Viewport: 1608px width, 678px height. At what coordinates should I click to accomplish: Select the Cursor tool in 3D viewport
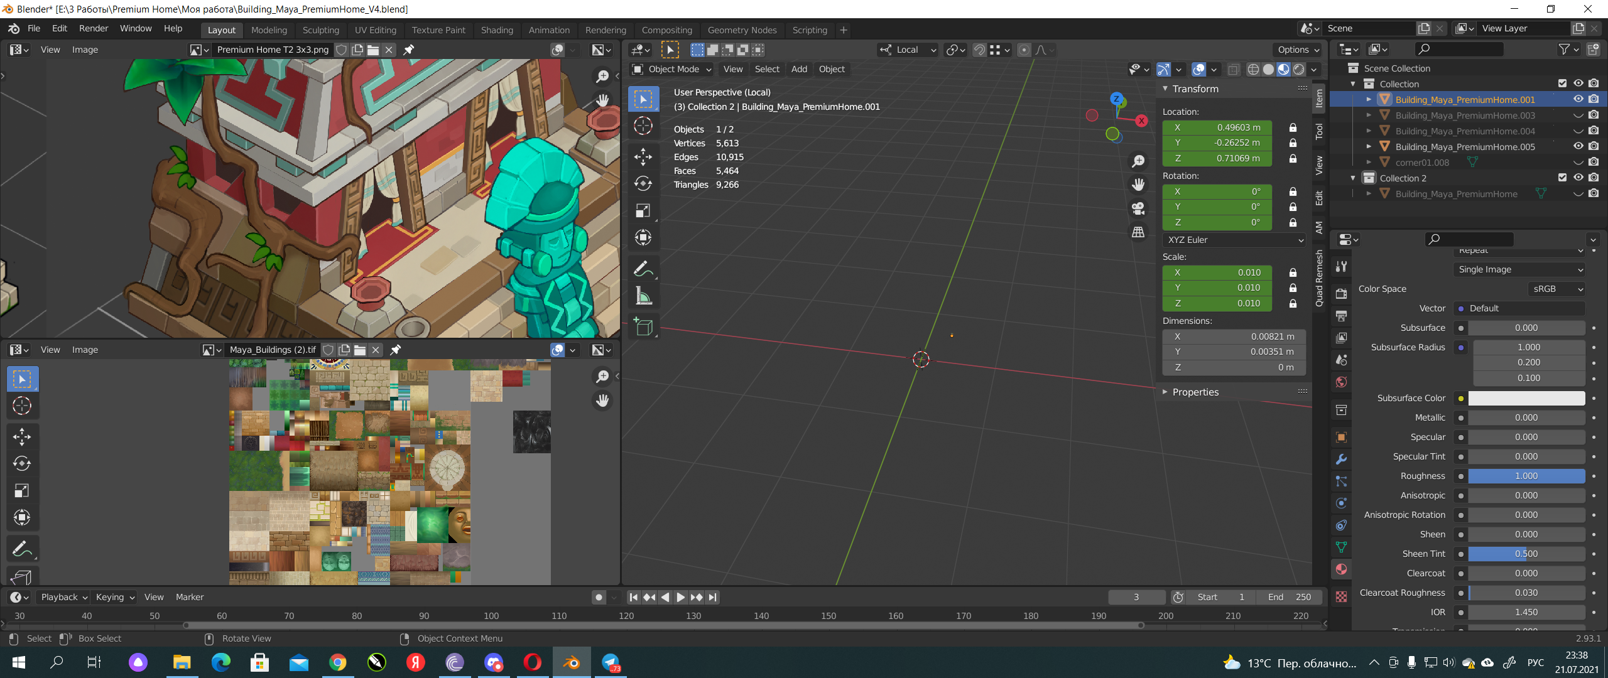click(x=643, y=126)
